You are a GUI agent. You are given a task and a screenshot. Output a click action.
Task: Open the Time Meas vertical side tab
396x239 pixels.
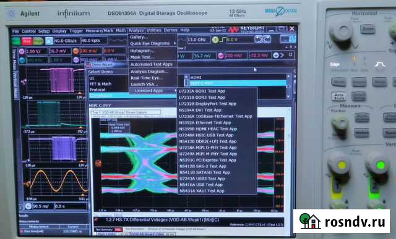[14, 61]
